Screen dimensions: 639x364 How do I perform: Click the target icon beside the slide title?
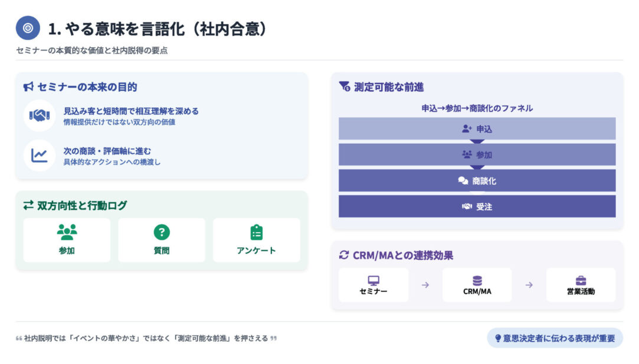[28, 28]
